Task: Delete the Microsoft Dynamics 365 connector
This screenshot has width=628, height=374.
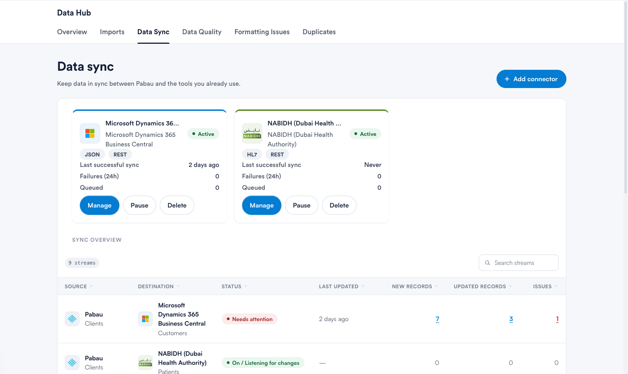Action: pos(177,205)
